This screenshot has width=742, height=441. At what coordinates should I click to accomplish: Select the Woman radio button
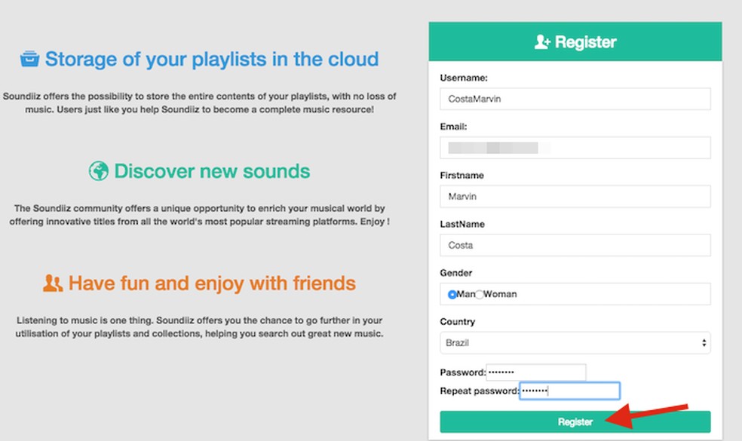click(480, 294)
